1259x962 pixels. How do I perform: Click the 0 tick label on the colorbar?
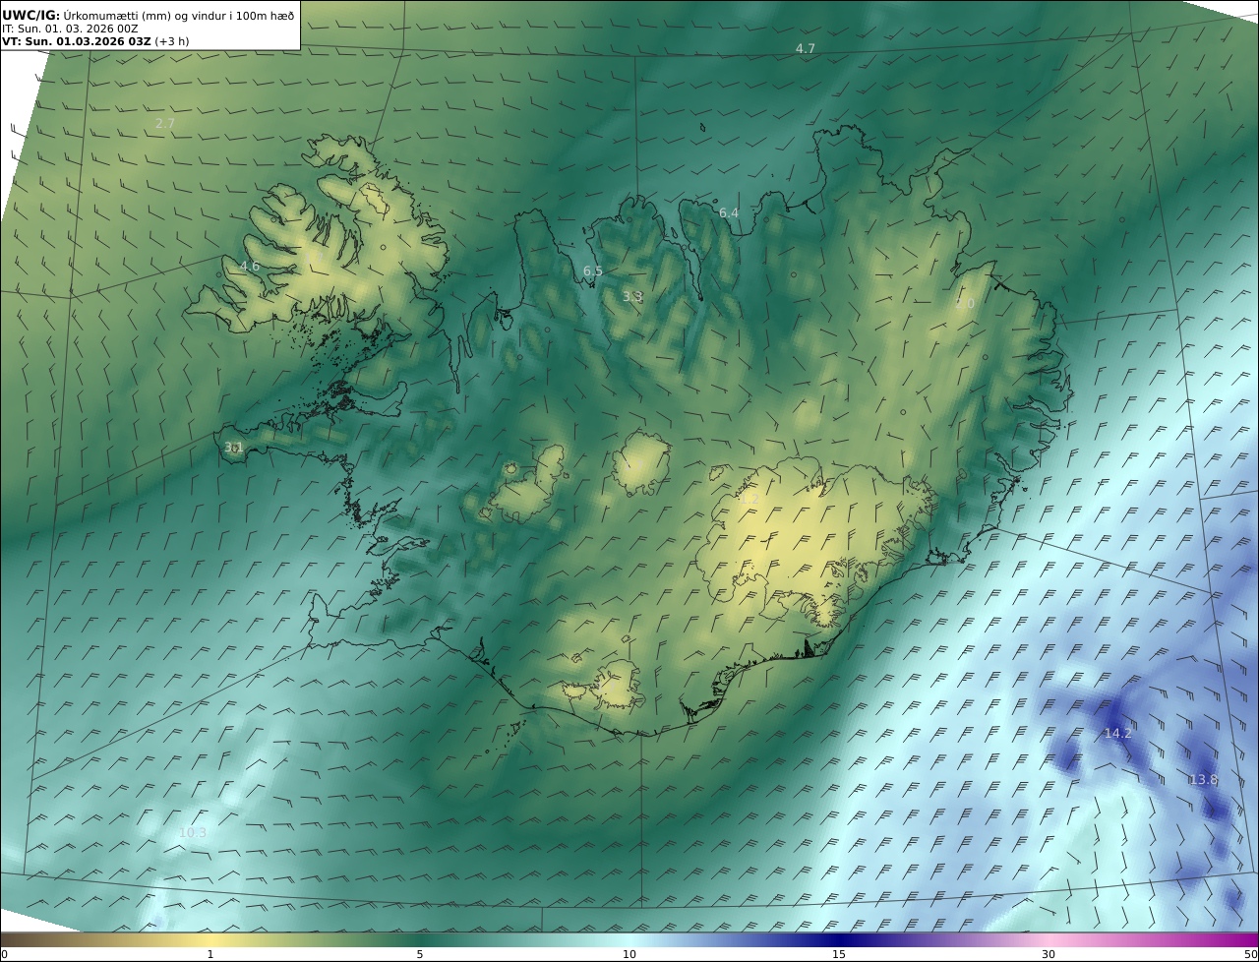[4, 954]
